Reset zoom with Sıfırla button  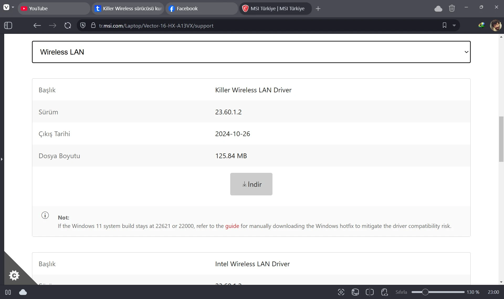[x=401, y=292]
